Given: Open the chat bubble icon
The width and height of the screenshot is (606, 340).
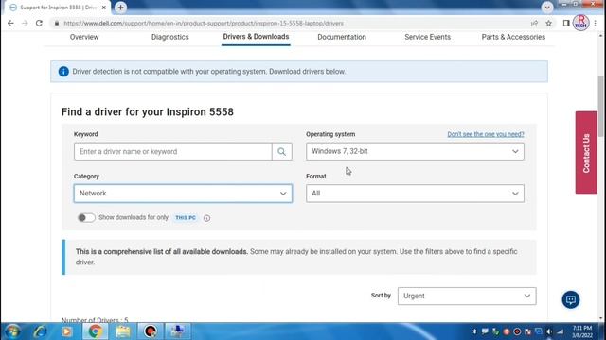Looking at the screenshot, I should pyautogui.click(x=571, y=299).
